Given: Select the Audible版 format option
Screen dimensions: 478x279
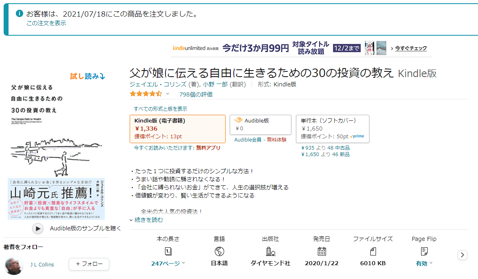Looking at the screenshot, I should [x=260, y=125].
